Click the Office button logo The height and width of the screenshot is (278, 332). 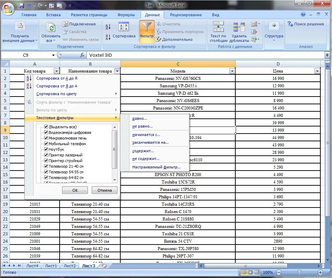tap(8, 9)
